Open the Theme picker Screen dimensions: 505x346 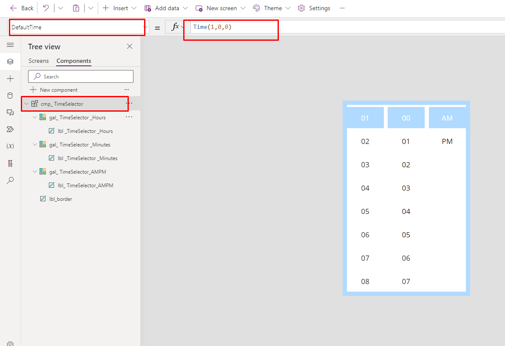pyautogui.click(x=271, y=8)
